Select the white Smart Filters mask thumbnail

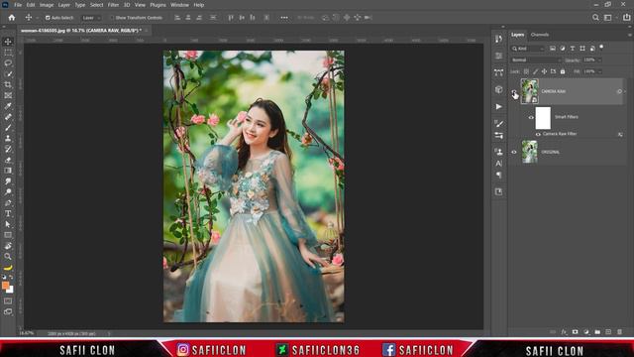(x=543, y=118)
